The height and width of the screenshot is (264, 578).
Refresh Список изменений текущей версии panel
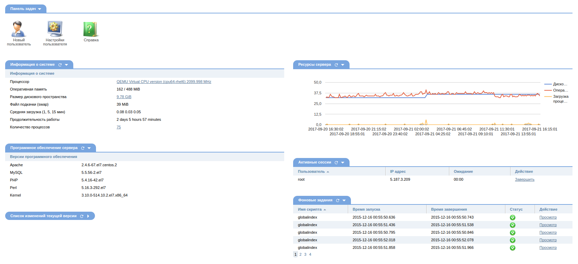click(x=82, y=216)
